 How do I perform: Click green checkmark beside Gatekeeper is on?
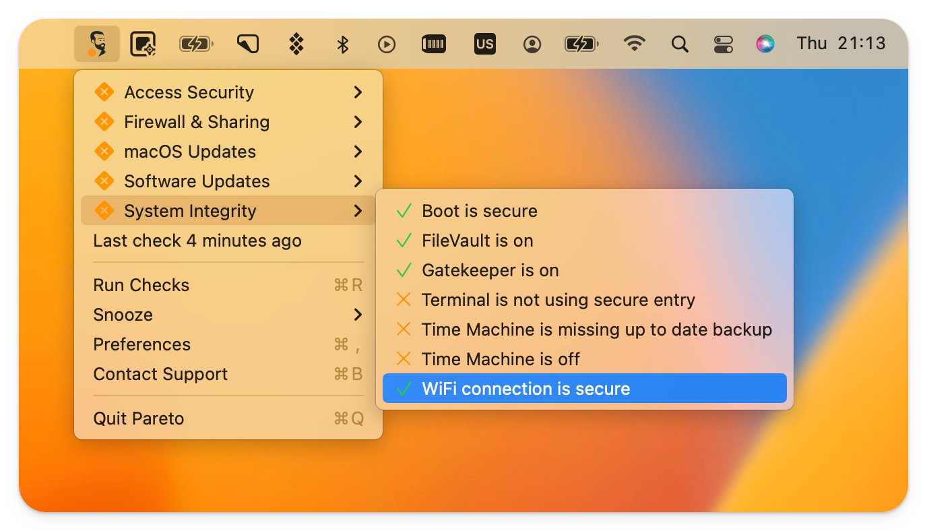click(x=404, y=270)
